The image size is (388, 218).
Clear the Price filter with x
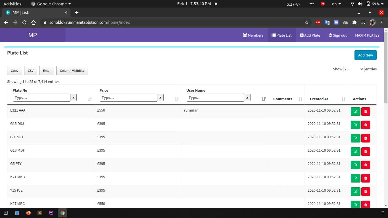pyautogui.click(x=160, y=98)
